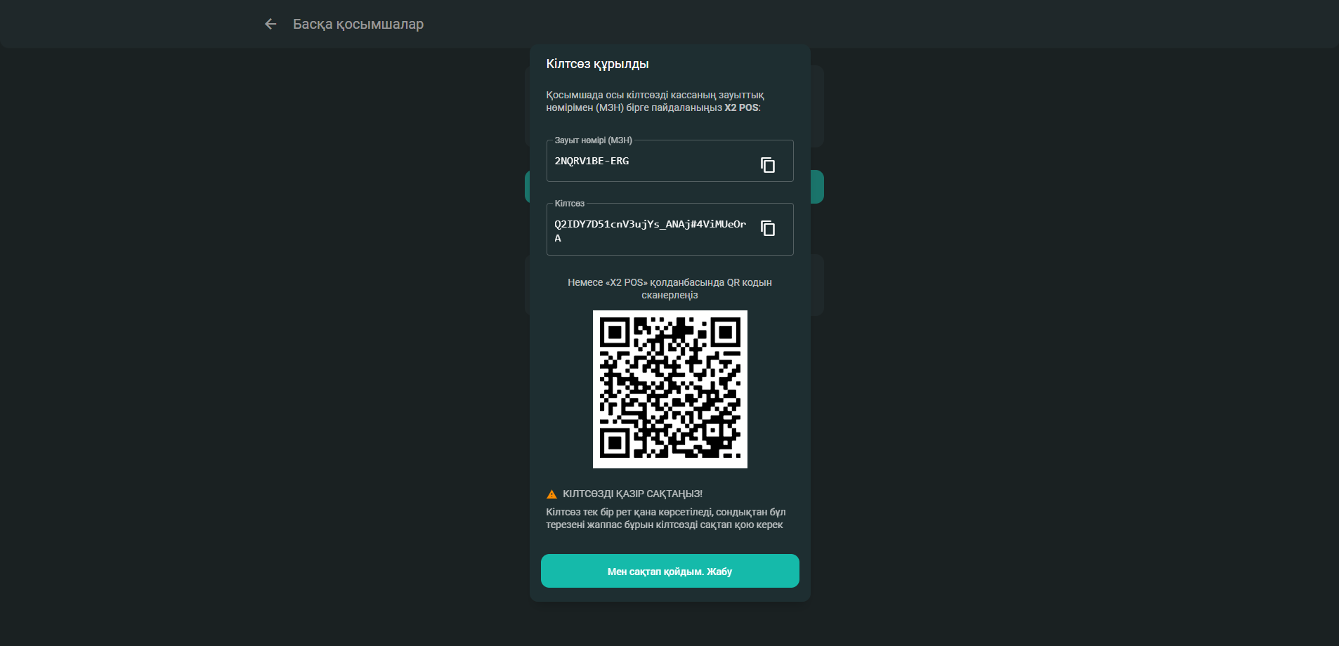Click the trailing "A" on the password's second line
The height and width of the screenshot is (646, 1339).
(x=558, y=239)
